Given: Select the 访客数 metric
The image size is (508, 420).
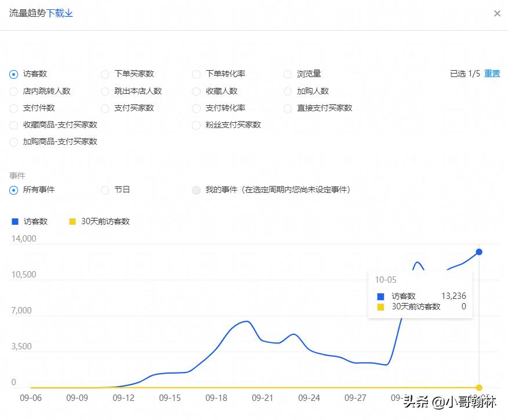Looking at the screenshot, I should point(13,74).
